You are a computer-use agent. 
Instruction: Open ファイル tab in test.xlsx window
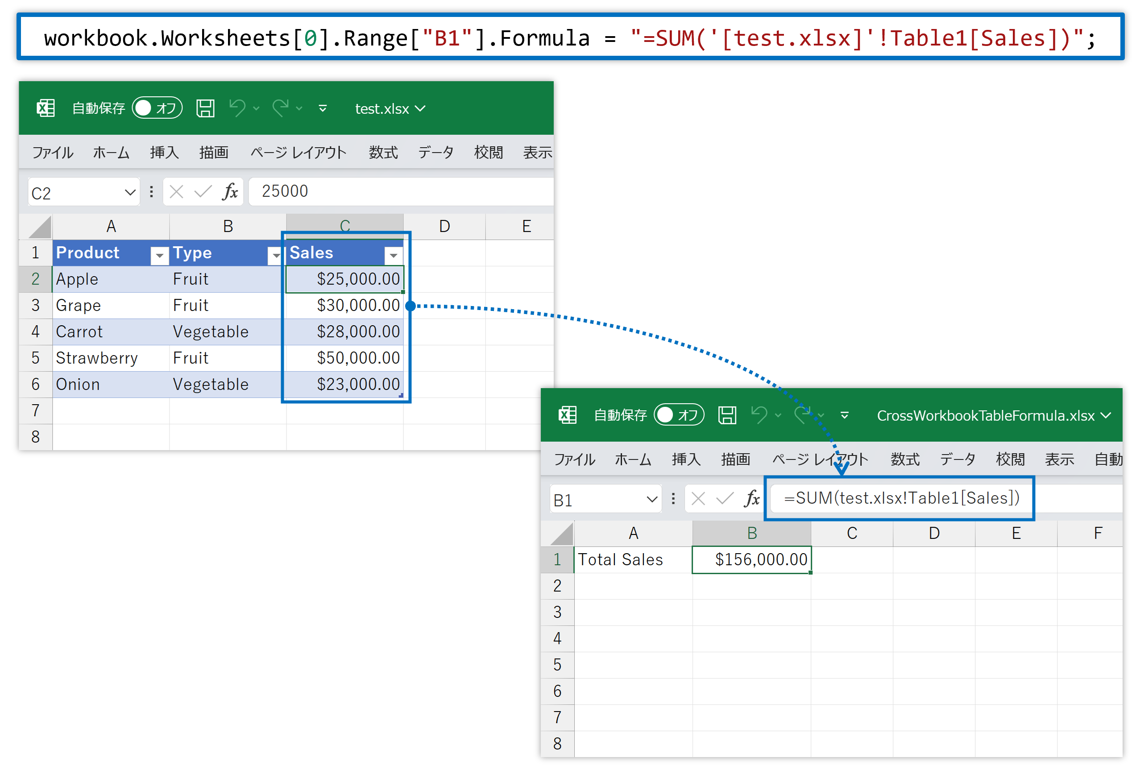(x=53, y=153)
